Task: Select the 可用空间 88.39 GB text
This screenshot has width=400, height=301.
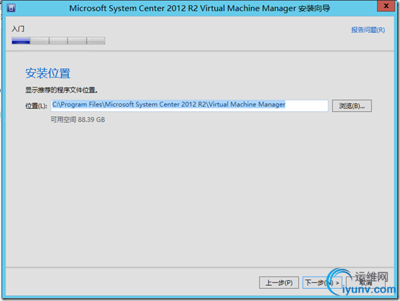Action: pyautogui.click(x=77, y=120)
